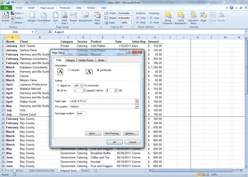Save workbook from Quick Access Toolbar
Image resolution: width=248 pixels, height=177 pixels.
click(x=8, y=2)
